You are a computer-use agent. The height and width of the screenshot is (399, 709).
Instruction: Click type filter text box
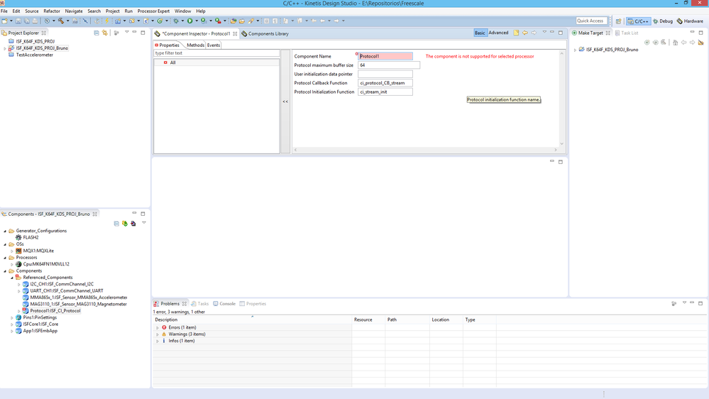click(216, 53)
